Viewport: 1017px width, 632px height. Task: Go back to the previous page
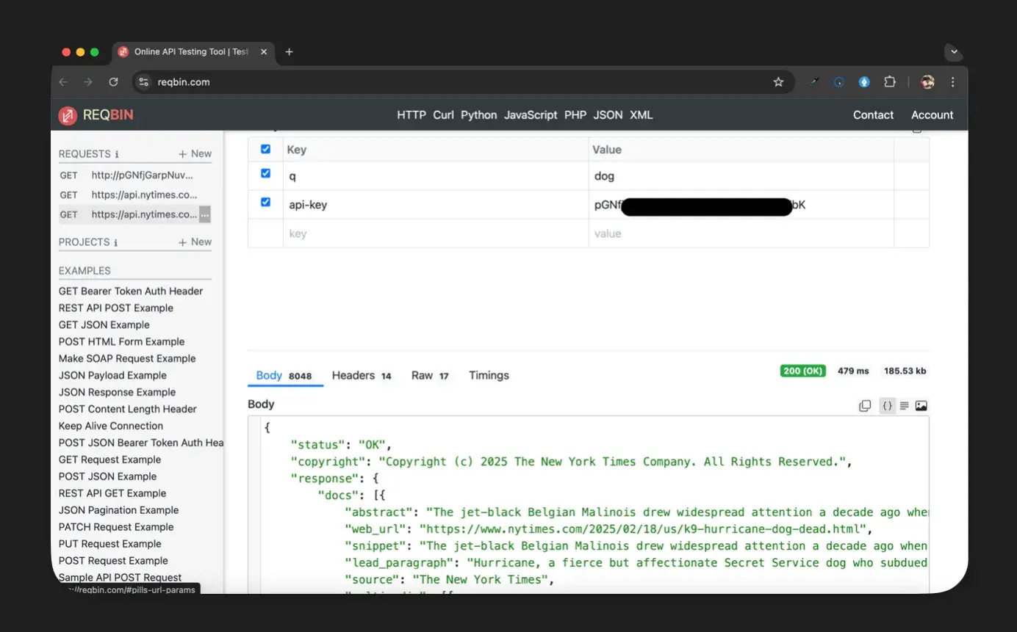pyautogui.click(x=63, y=82)
